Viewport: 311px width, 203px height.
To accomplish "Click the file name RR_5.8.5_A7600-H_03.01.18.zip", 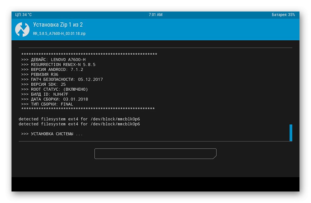I will 59,33.
